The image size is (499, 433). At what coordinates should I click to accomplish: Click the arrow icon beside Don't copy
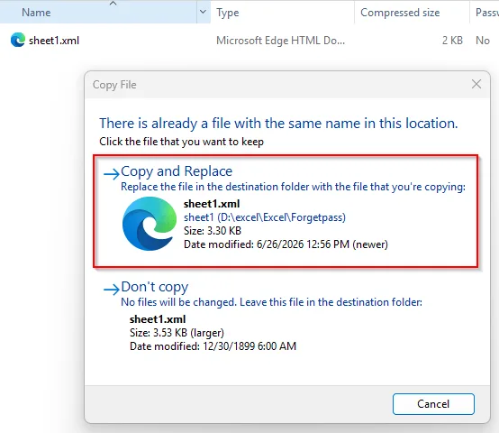tap(112, 290)
